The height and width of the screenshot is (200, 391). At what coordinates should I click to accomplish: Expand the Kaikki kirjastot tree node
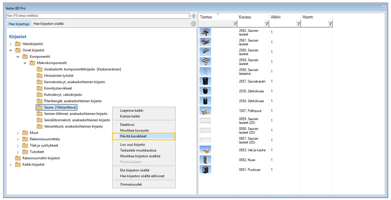pos(11,165)
